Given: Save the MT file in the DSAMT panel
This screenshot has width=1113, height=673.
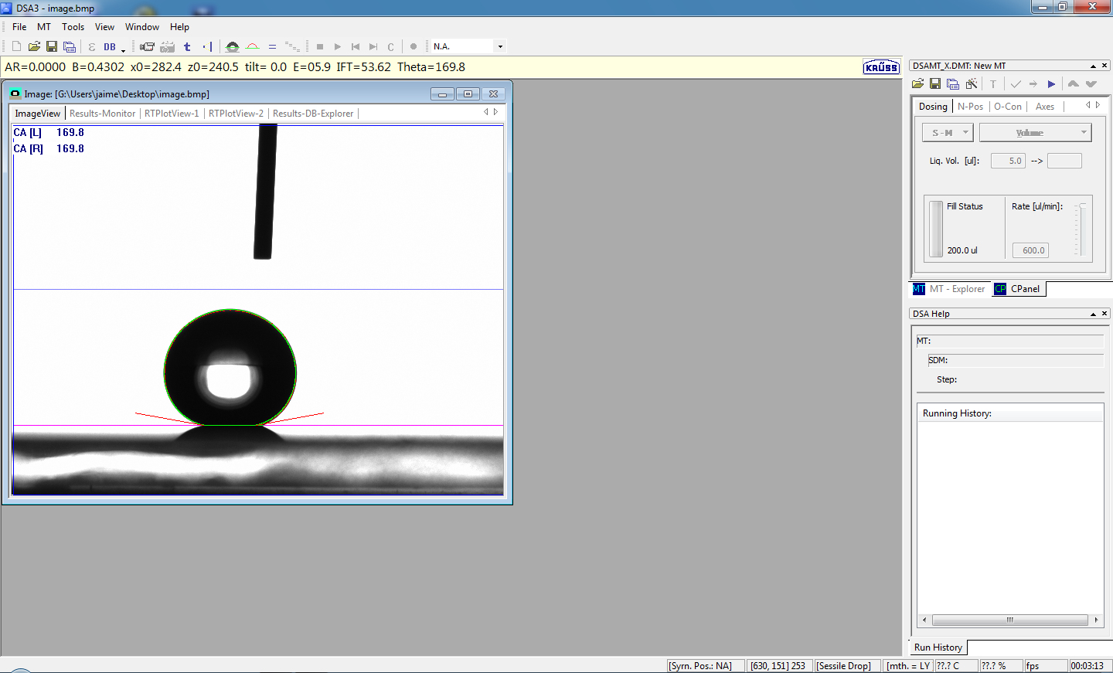Looking at the screenshot, I should pyautogui.click(x=936, y=83).
